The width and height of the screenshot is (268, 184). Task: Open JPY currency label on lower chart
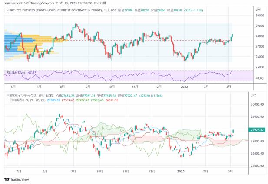coord(257,94)
